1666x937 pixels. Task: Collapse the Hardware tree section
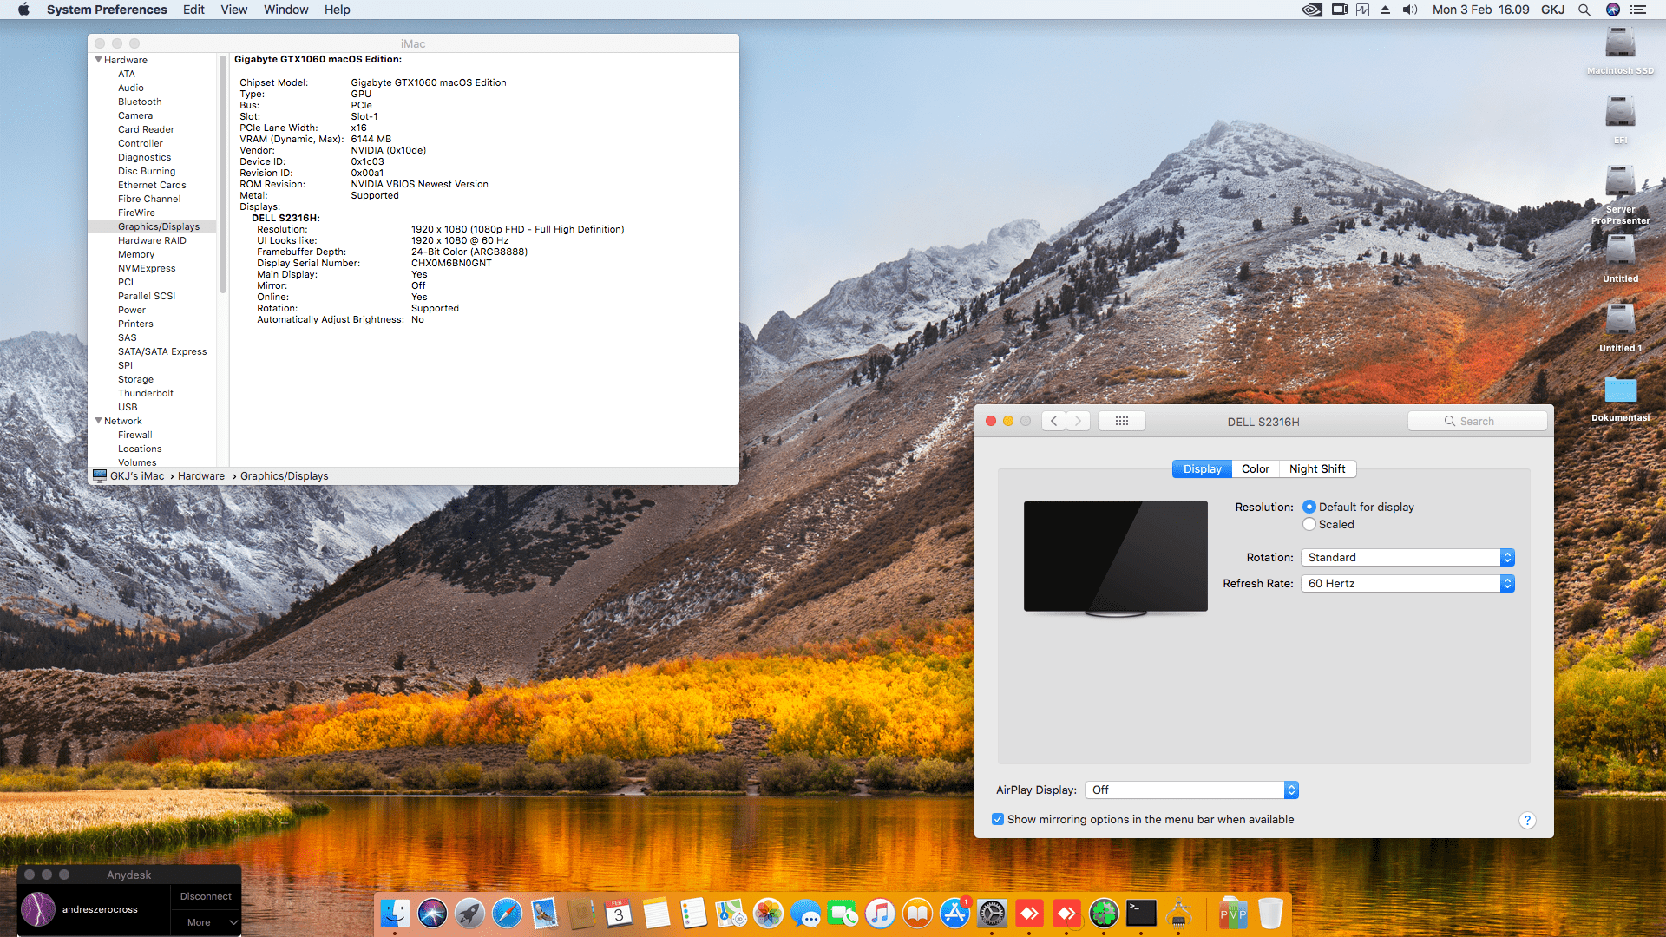coord(98,60)
